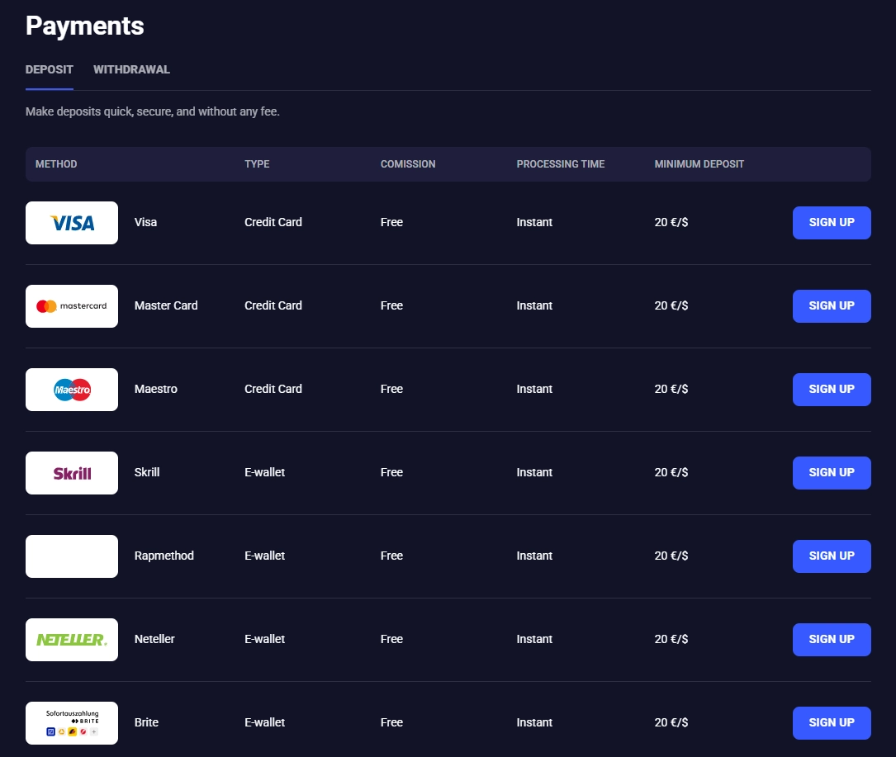Click Instant processing time in Maestro row
The width and height of the screenshot is (896, 757).
[x=534, y=389]
